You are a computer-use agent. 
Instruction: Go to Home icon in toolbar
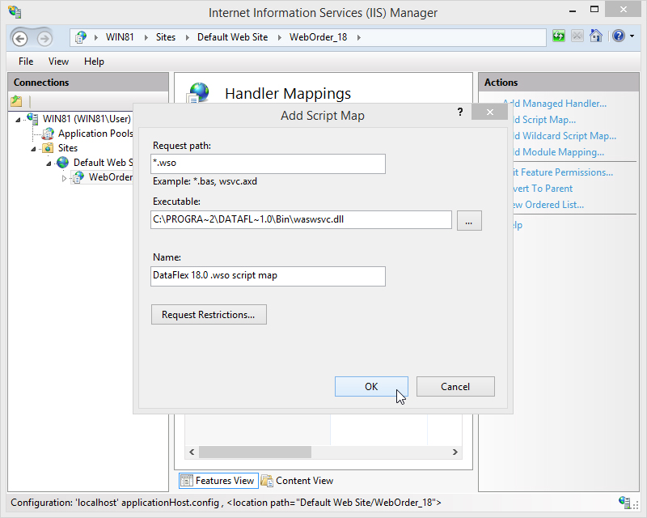(596, 36)
